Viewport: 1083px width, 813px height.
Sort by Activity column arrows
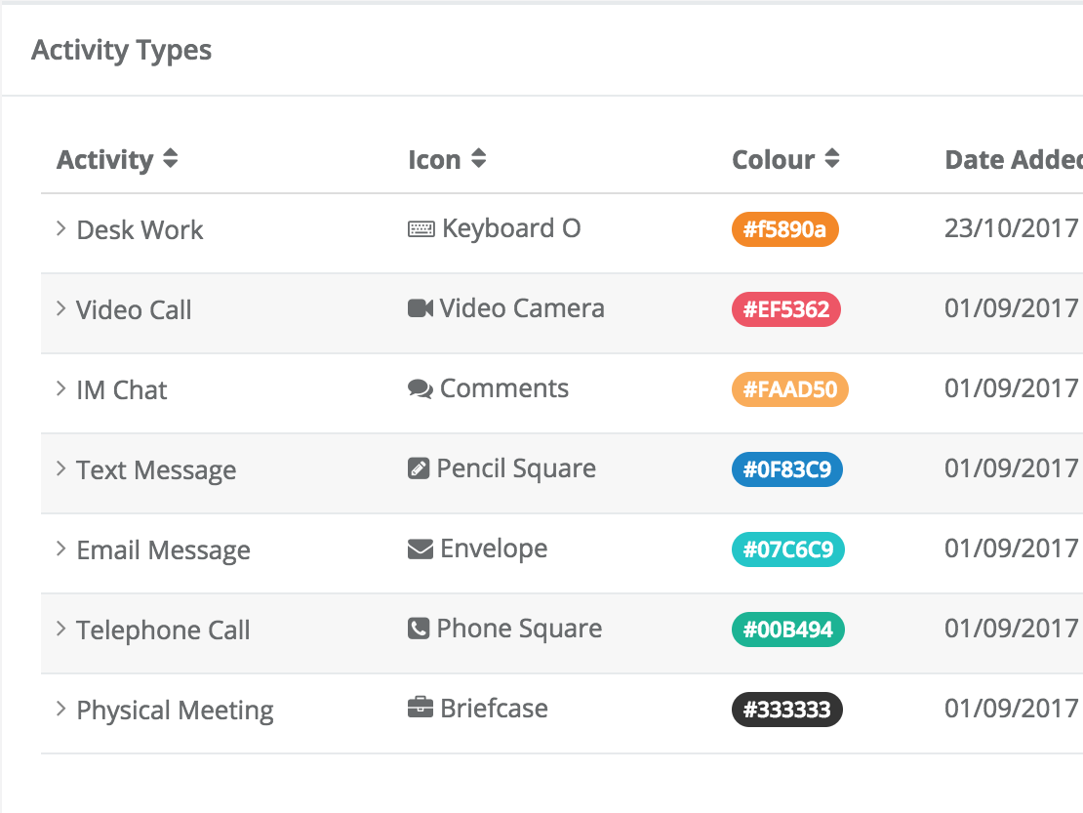tap(171, 159)
